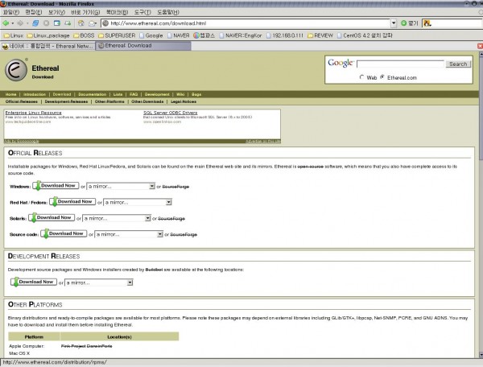Click the search engine icon in the search box

(x=427, y=23)
